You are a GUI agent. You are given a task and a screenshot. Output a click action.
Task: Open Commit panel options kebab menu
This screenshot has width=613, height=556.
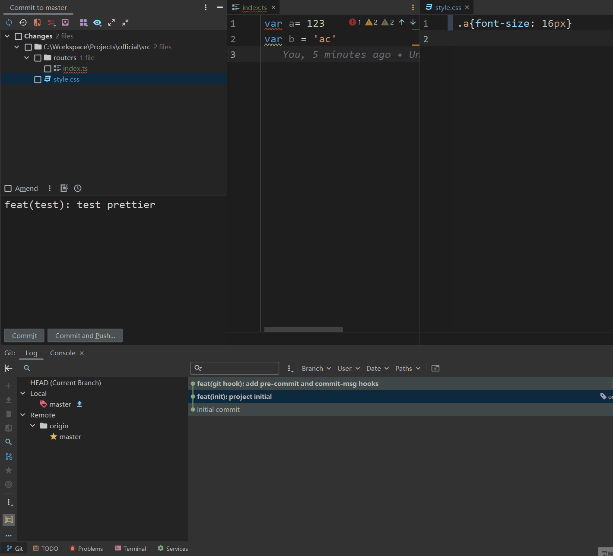point(206,7)
